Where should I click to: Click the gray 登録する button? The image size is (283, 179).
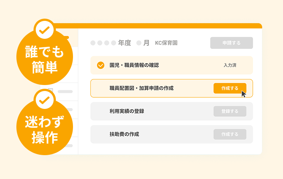[x=230, y=111]
